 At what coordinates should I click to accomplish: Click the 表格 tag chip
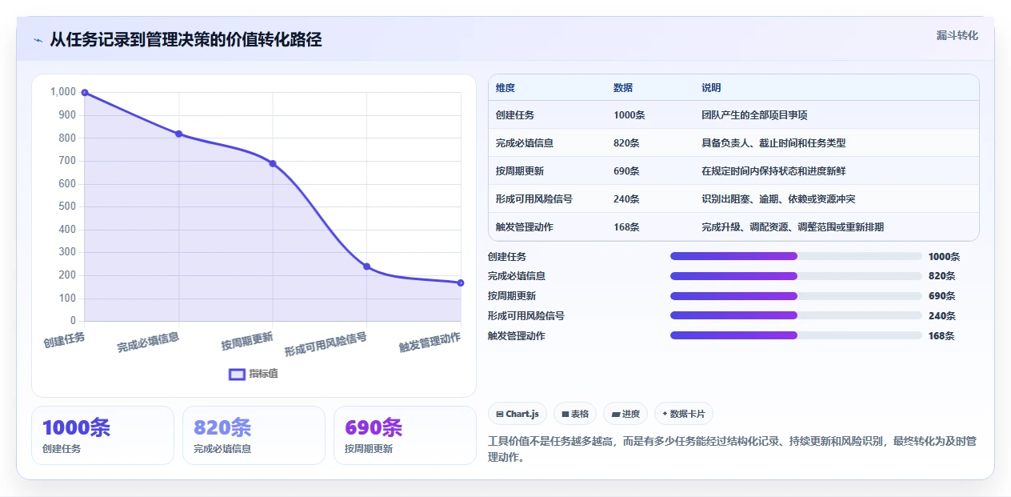[x=575, y=414]
